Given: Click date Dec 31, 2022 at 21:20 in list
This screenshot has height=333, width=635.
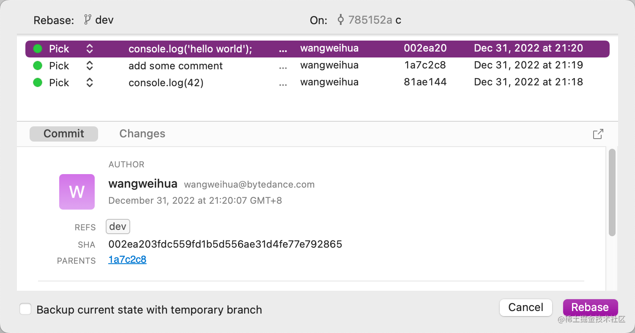Looking at the screenshot, I should tap(528, 48).
